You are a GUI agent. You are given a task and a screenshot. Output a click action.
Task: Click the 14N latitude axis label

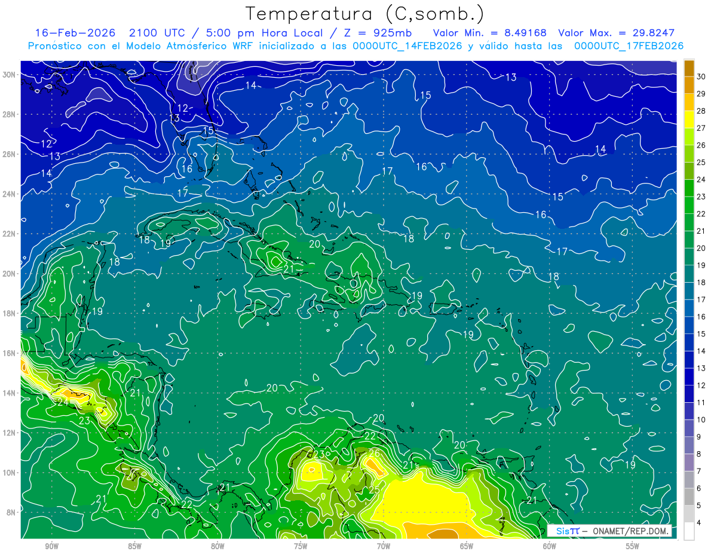(x=10, y=393)
